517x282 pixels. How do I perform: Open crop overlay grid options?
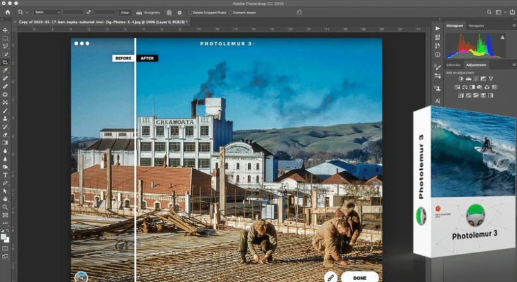pyautogui.click(x=169, y=13)
